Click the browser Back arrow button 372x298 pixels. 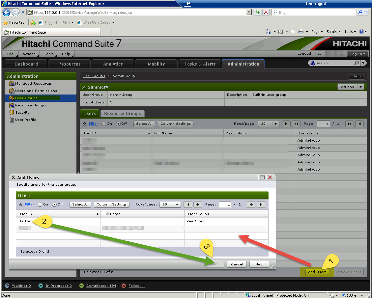point(6,12)
